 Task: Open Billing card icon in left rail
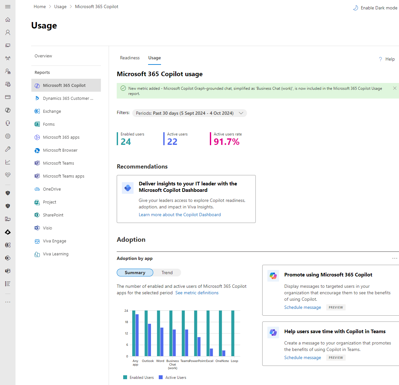pos(8,97)
